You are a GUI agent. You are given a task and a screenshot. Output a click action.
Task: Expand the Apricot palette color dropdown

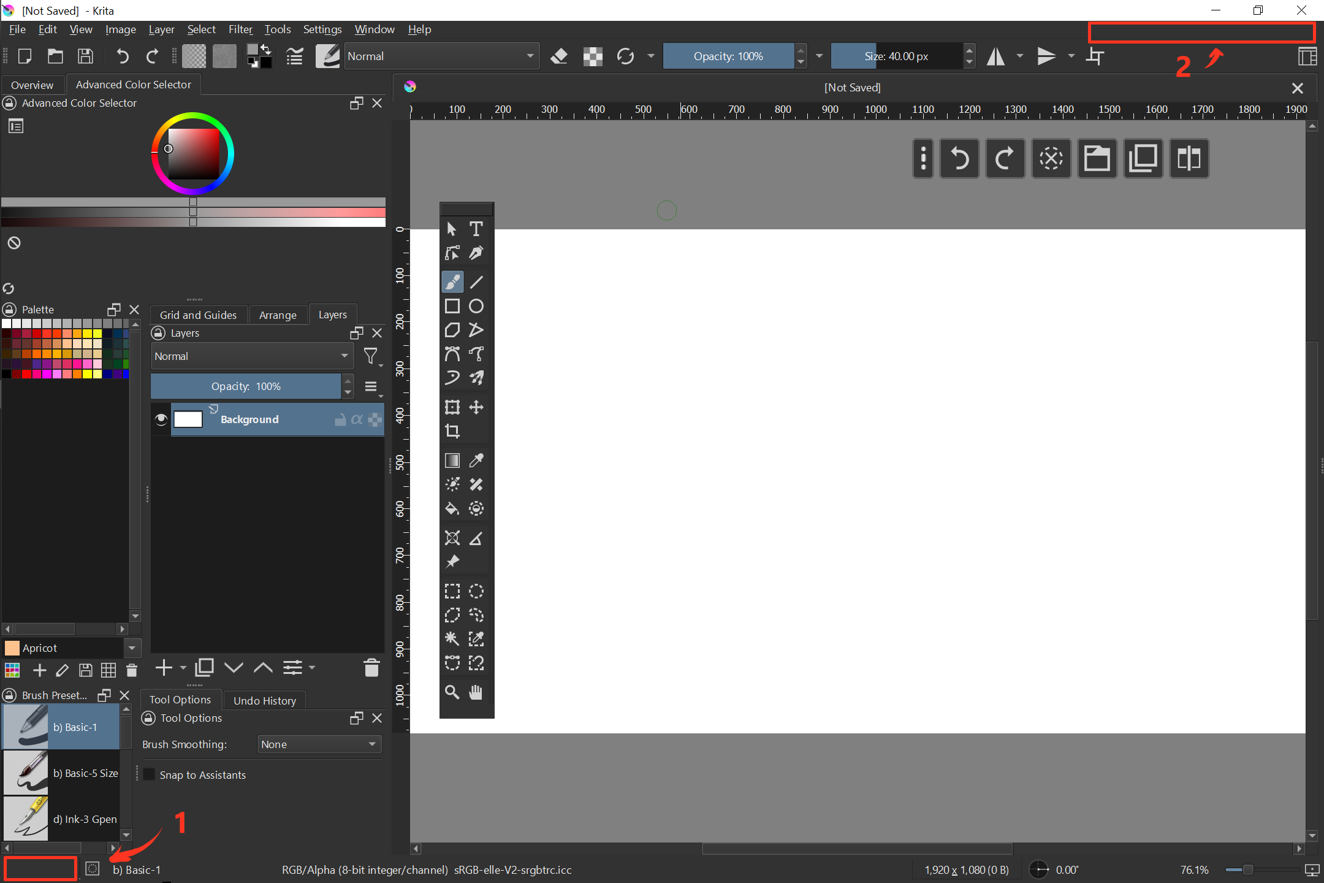click(132, 648)
